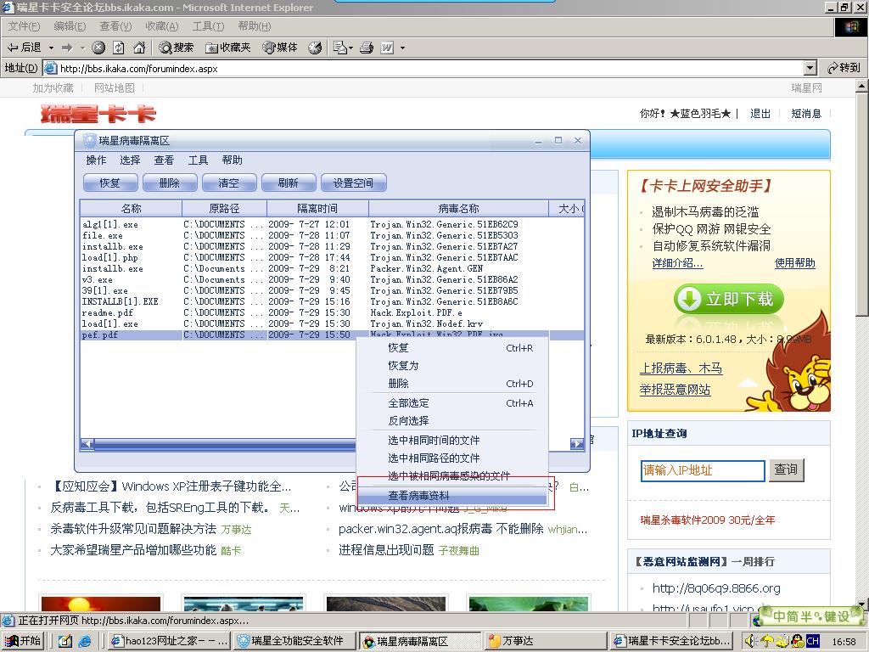This screenshot has height=652, width=869.
Task: Click the 清空 button in quarantine toolbar
Action: 228,183
